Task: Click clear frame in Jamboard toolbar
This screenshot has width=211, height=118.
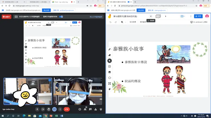Action: click(143, 22)
